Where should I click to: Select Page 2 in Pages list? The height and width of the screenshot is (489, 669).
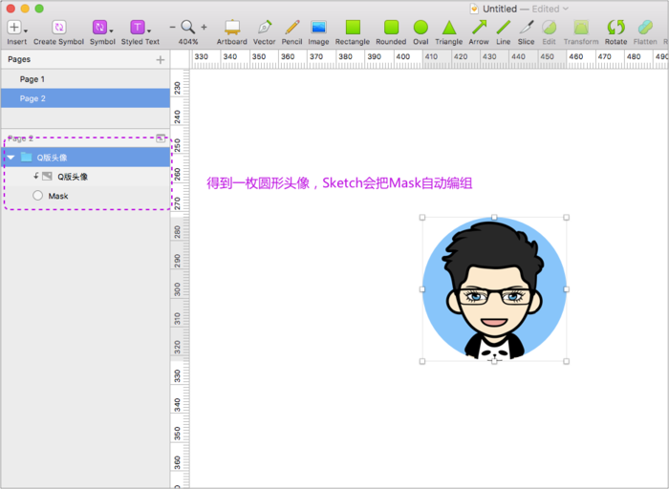(x=85, y=98)
